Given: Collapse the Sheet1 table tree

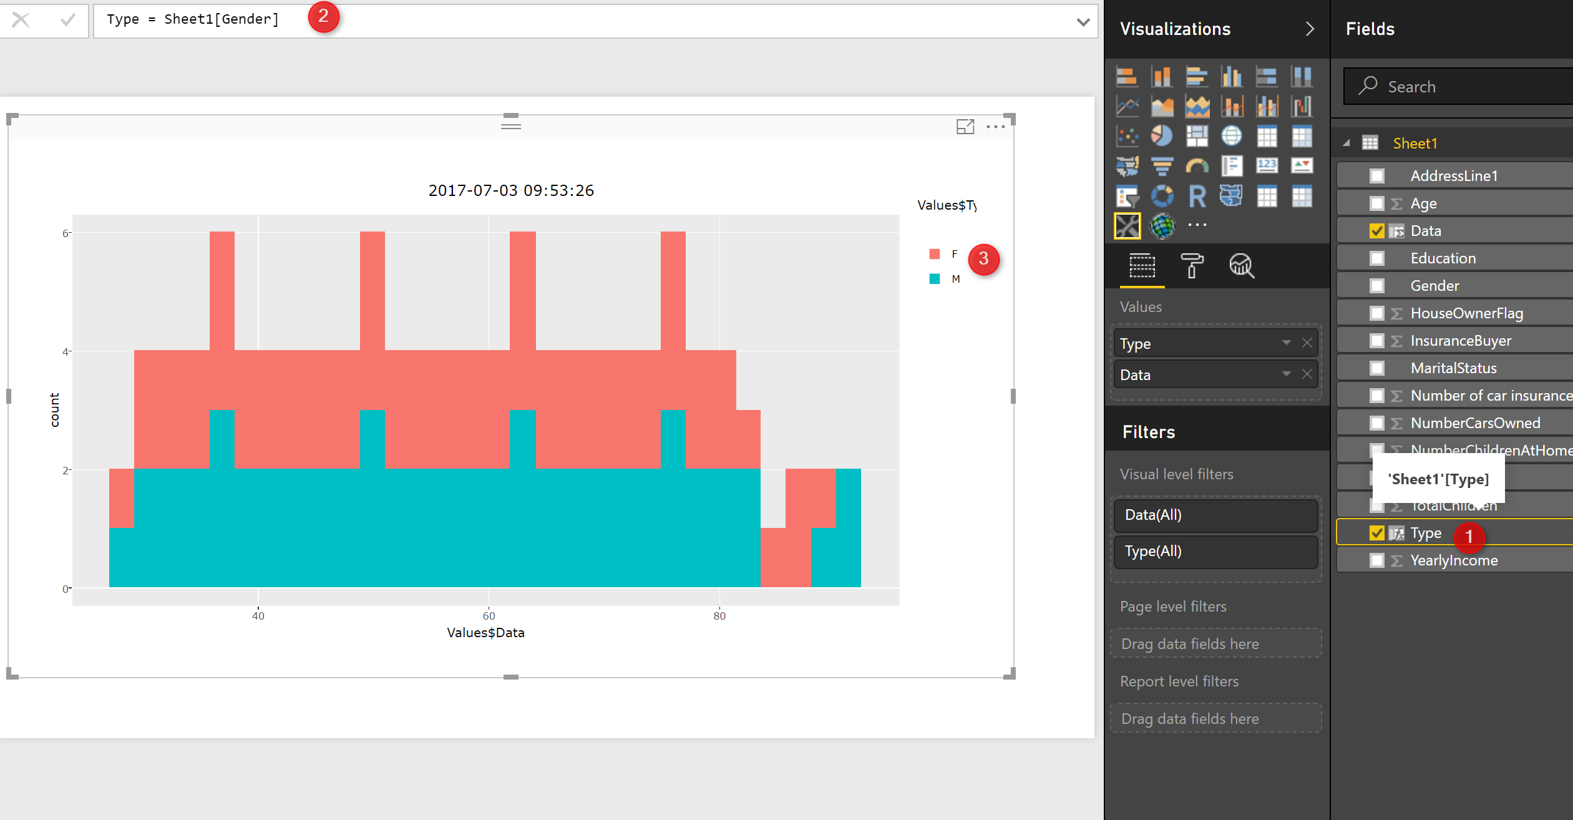Looking at the screenshot, I should [x=1347, y=143].
